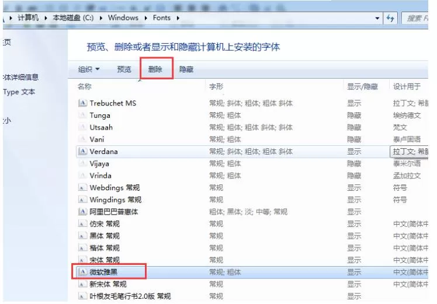
Task: Click the 微软雅黑 font icon
Action: pos(82,272)
